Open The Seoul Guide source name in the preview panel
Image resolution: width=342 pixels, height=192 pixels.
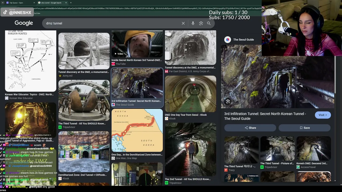pyautogui.click(x=243, y=39)
